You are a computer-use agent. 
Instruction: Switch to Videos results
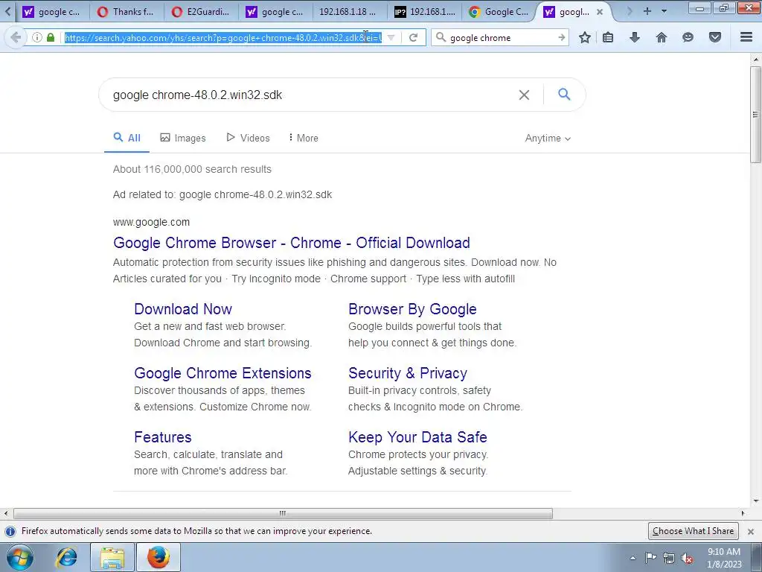248,138
